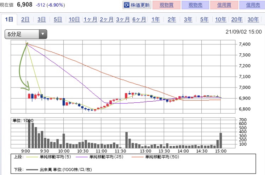Image resolution: width=265 pixels, height=175 pixels.
Task: Click the 単純移動平均(25) legend entry
Action: click(106, 157)
